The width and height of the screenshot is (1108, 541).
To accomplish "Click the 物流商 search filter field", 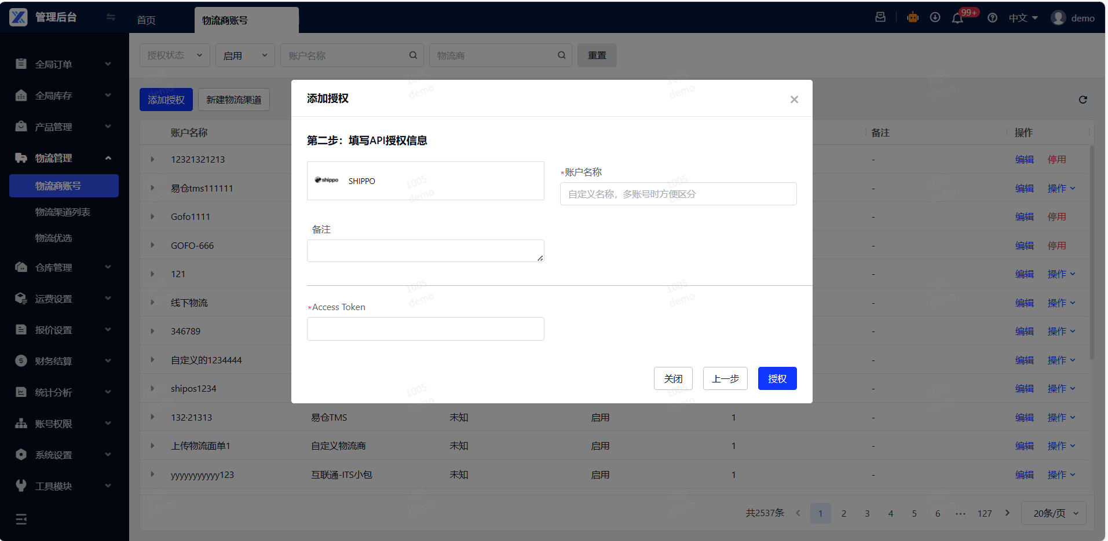I will pyautogui.click(x=500, y=56).
